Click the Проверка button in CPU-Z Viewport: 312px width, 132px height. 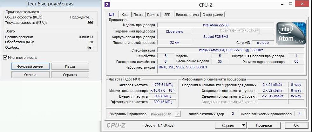pyautogui.click(x=264, y=125)
